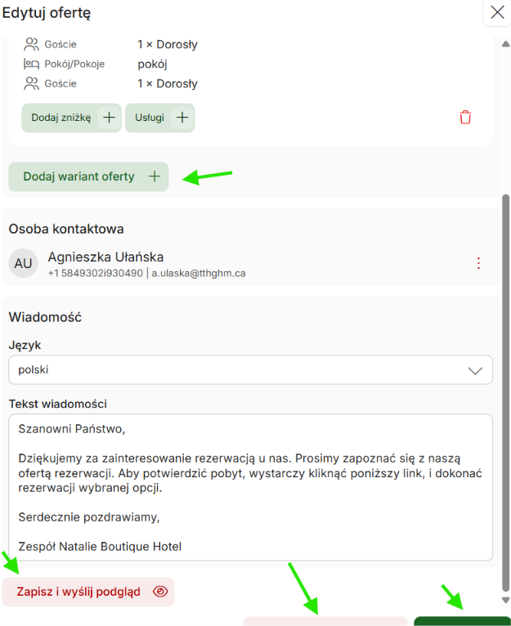
Task: Click the scrollbar up arrow
Action: 506,43
